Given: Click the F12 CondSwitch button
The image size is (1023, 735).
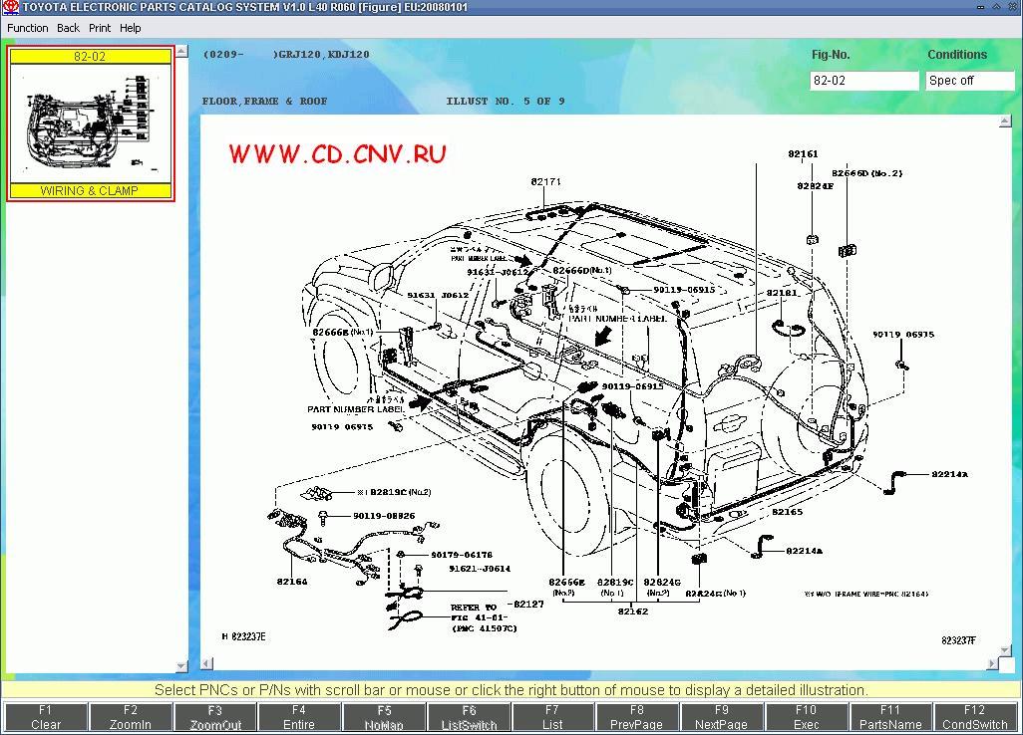Looking at the screenshot, I should [975, 717].
